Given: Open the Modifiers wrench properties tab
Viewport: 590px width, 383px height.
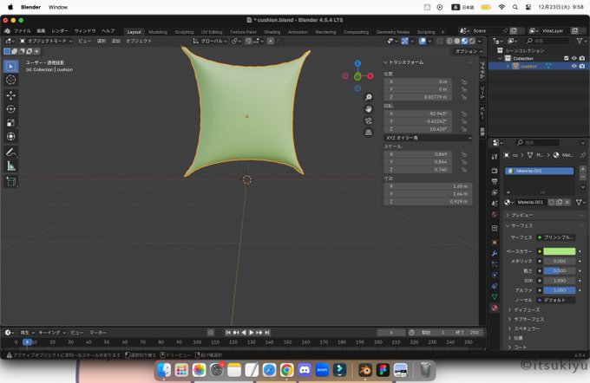Looking at the screenshot, I should [495, 253].
